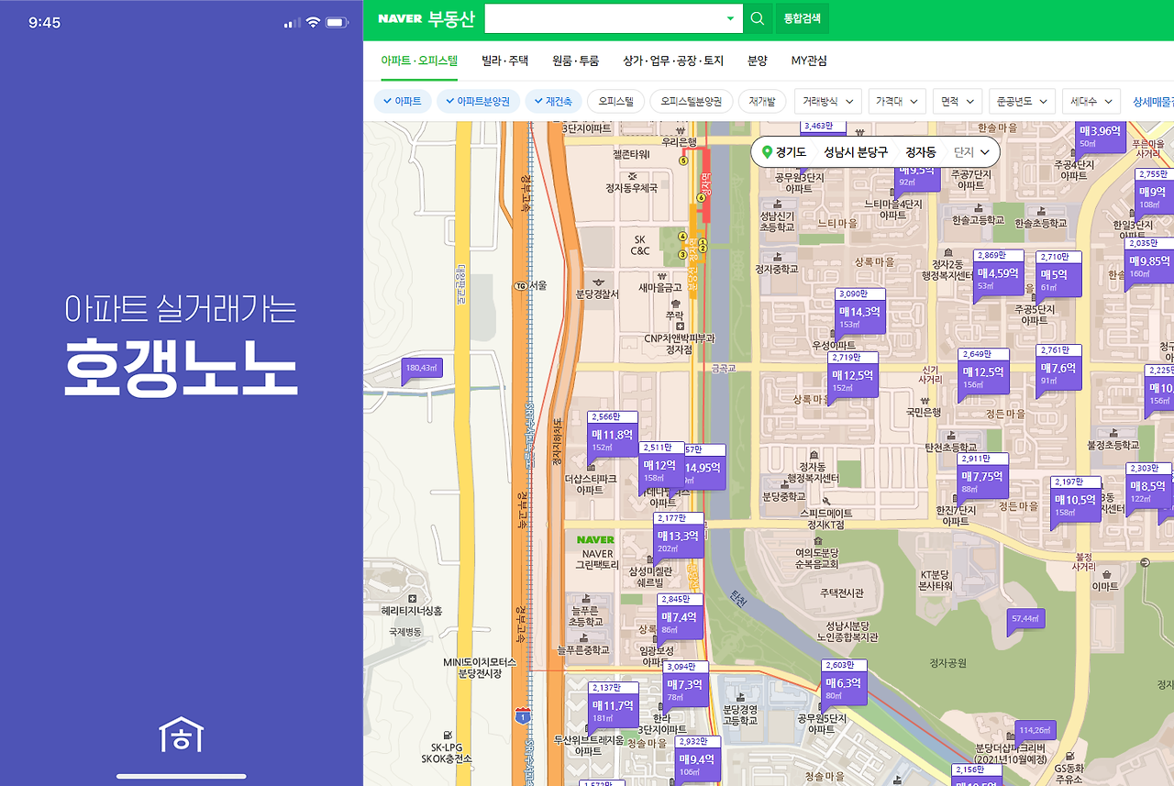
Task: Enable the 재개발 filter chip
Action: pos(761,101)
